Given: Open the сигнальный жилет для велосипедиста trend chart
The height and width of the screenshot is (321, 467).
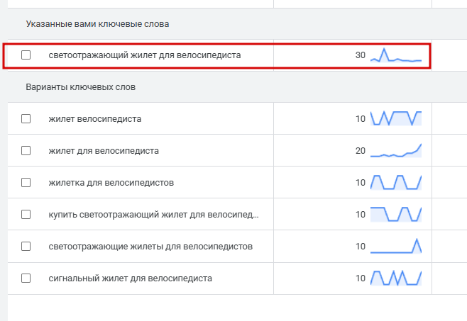Looking at the screenshot, I should click(396, 278).
